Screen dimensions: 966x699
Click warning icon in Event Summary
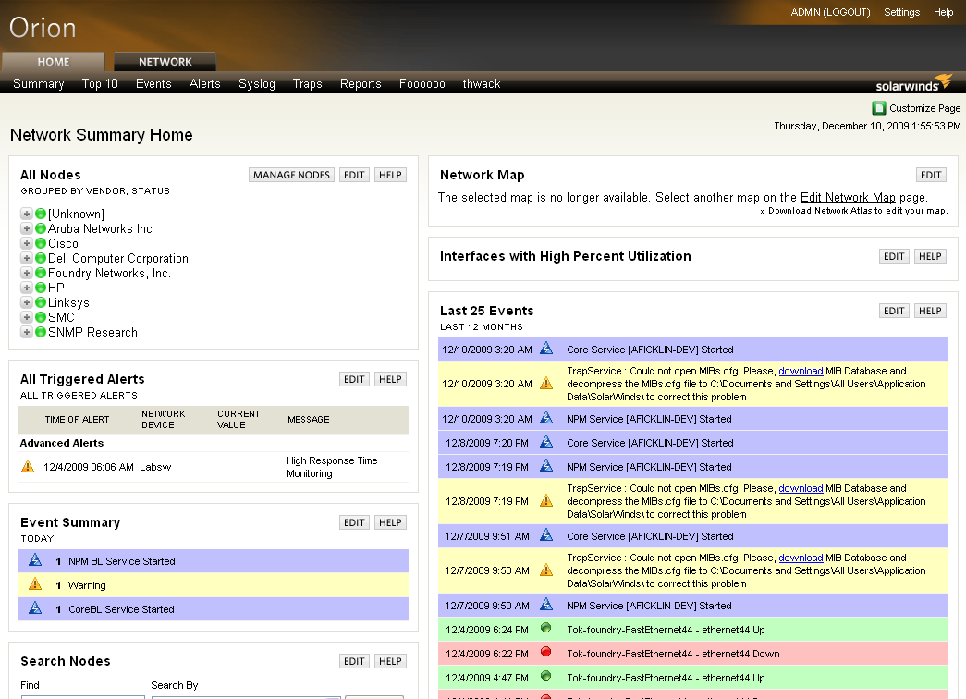35,584
